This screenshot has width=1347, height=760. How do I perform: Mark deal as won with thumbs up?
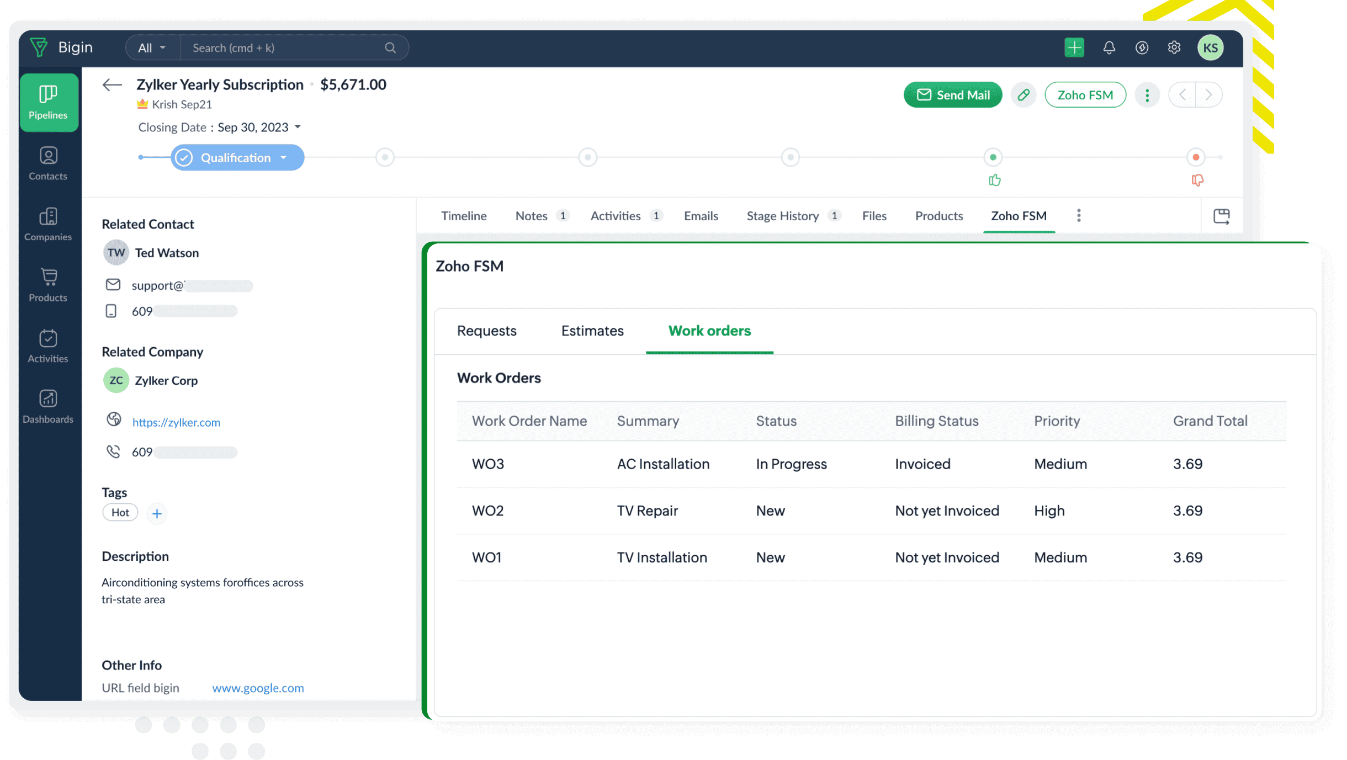(x=994, y=180)
